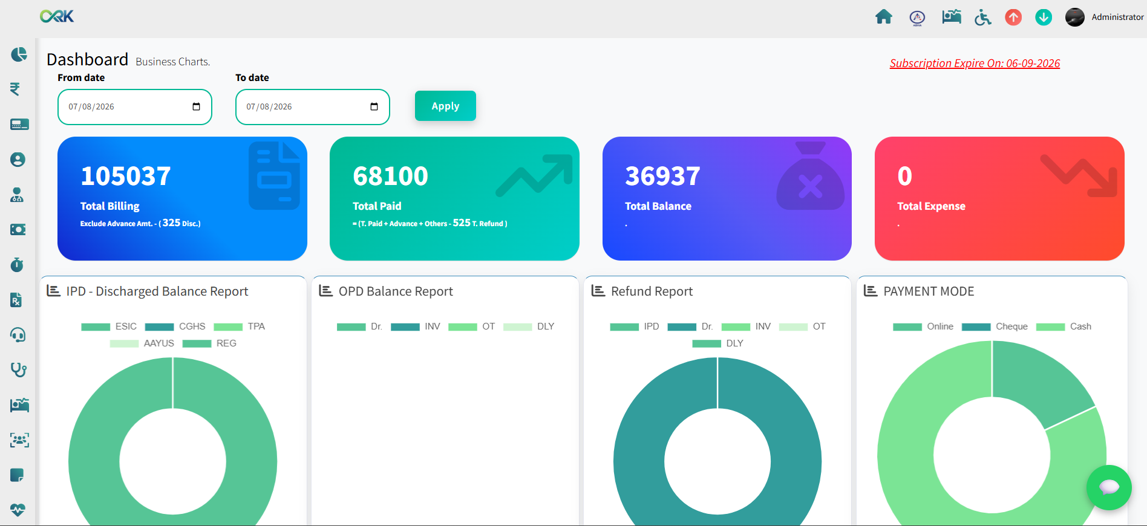Image resolution: width=1147 pixels, height=526 pixels.
Task: Open the doctor sidebar icon
Action: pyautogui.click(x=17, y=195)
